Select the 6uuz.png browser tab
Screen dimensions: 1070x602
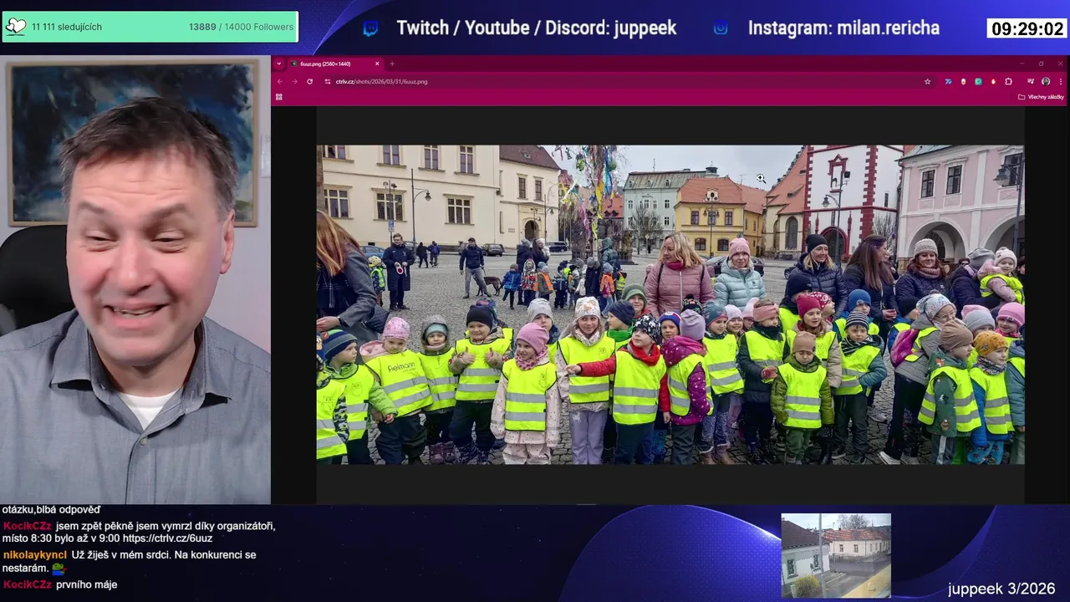click(x=334, y=64)
